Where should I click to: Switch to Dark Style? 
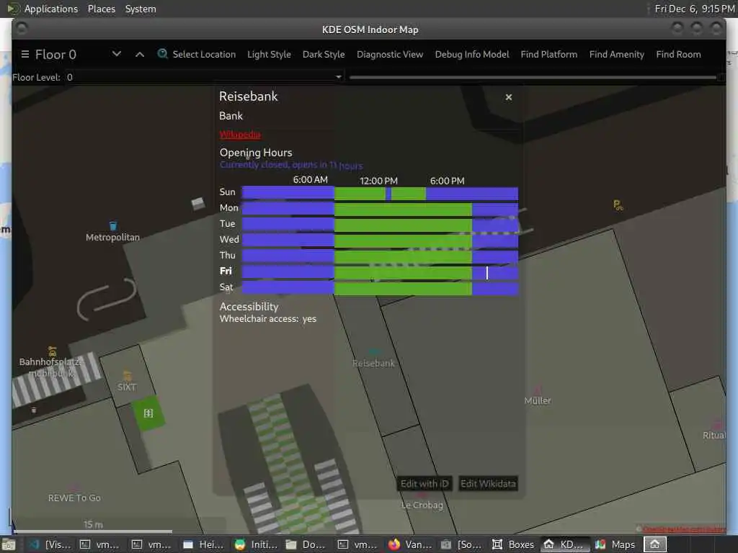pos(324,55)
